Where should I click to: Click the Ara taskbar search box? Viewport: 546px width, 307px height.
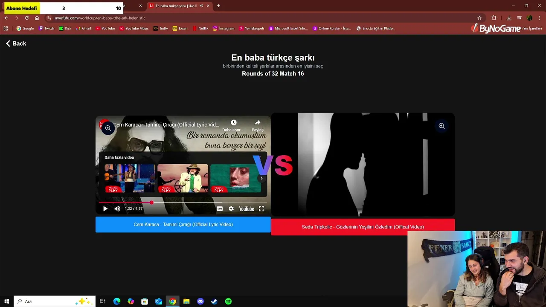point(54,301)
